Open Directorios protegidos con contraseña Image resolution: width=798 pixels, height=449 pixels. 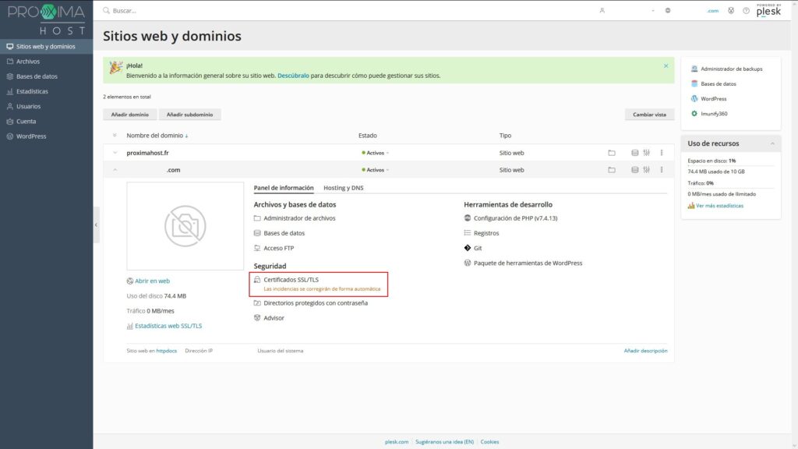coord(316,303)
